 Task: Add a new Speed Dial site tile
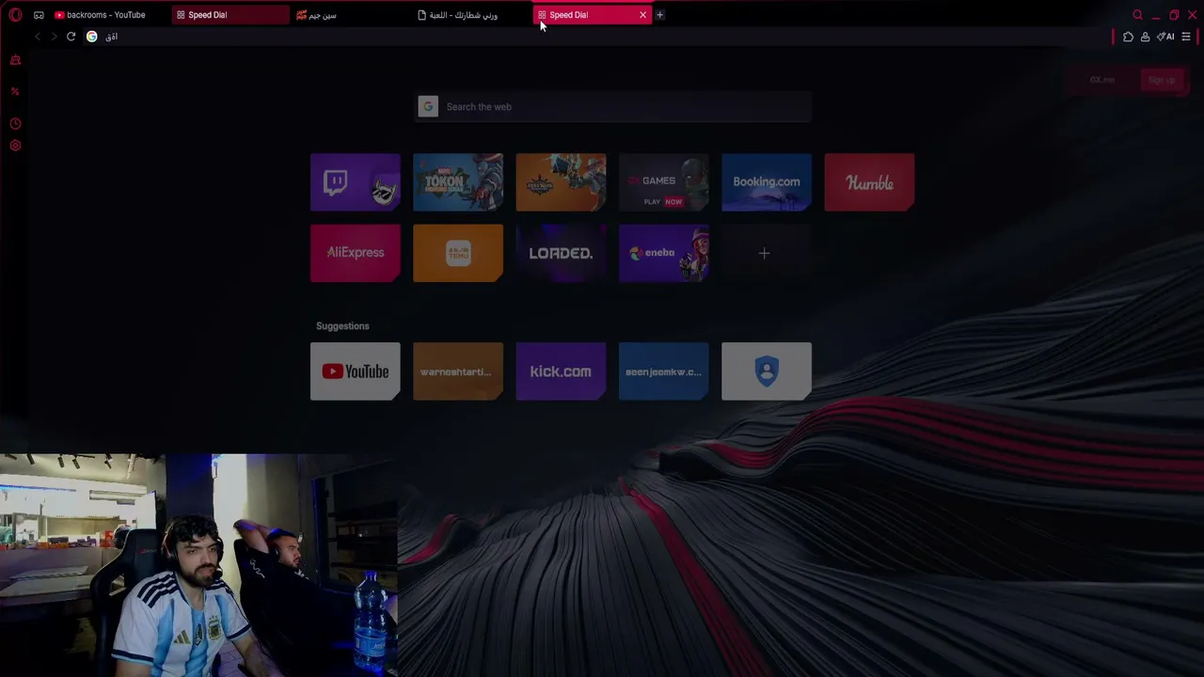pyautogui.click(x=765, y=253)
